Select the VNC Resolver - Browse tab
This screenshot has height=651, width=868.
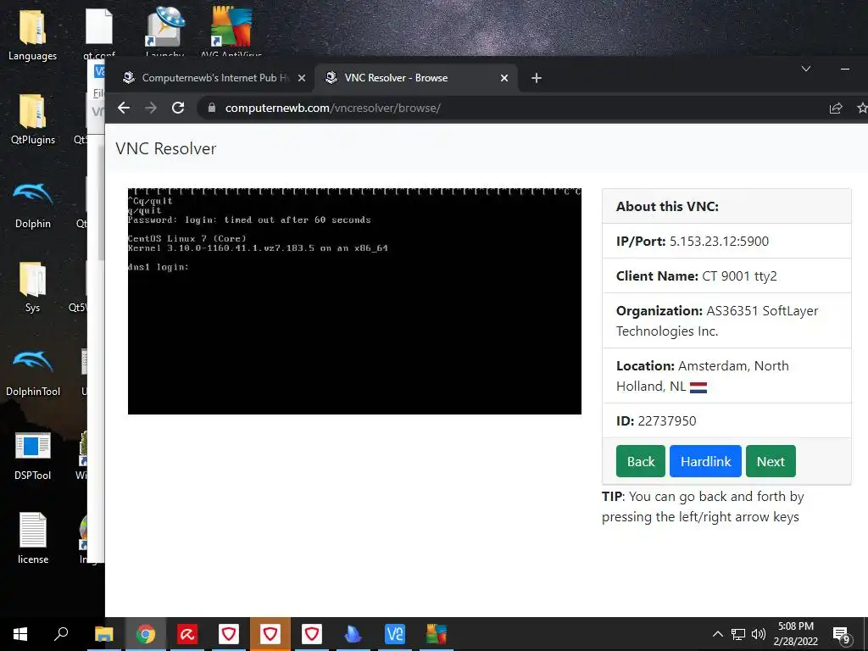pos(415,78)
